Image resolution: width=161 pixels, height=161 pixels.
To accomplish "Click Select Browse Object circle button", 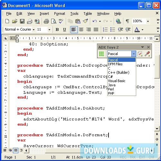I will [x=157, y=139].
